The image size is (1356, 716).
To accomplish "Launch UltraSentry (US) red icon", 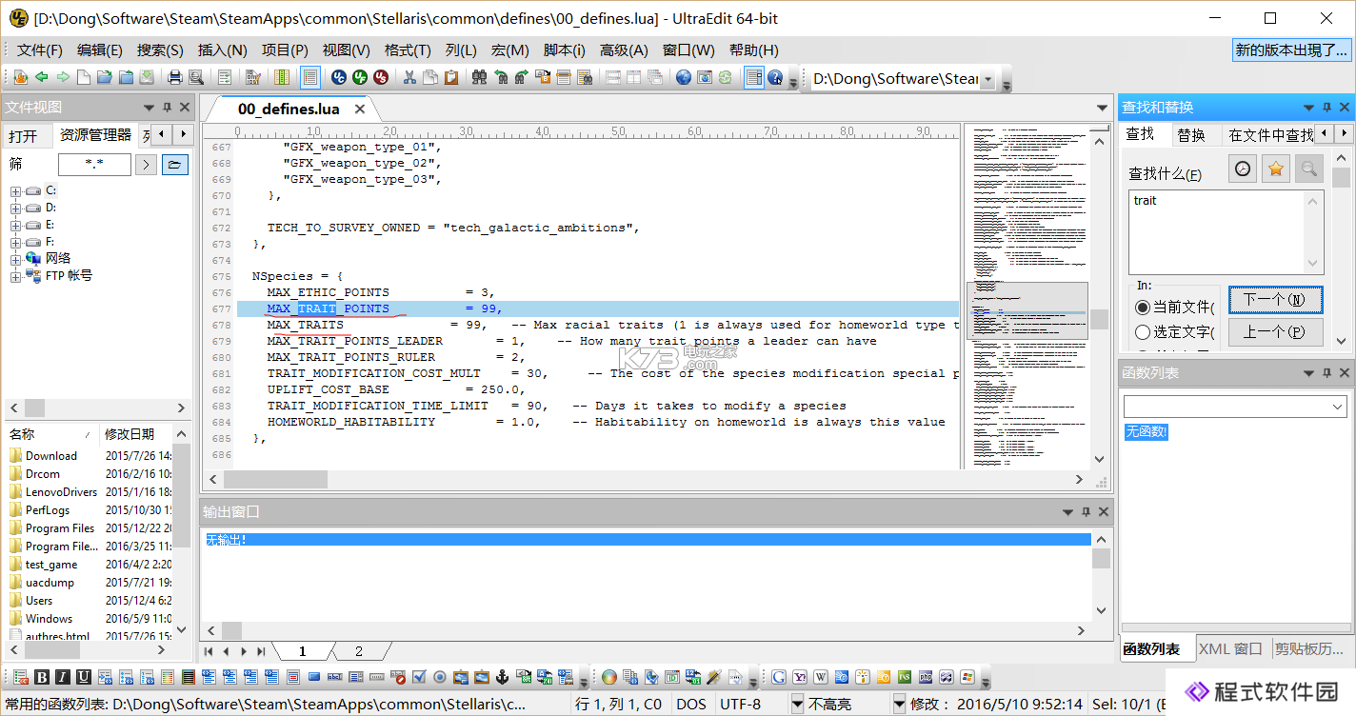I will coord(381,77).
